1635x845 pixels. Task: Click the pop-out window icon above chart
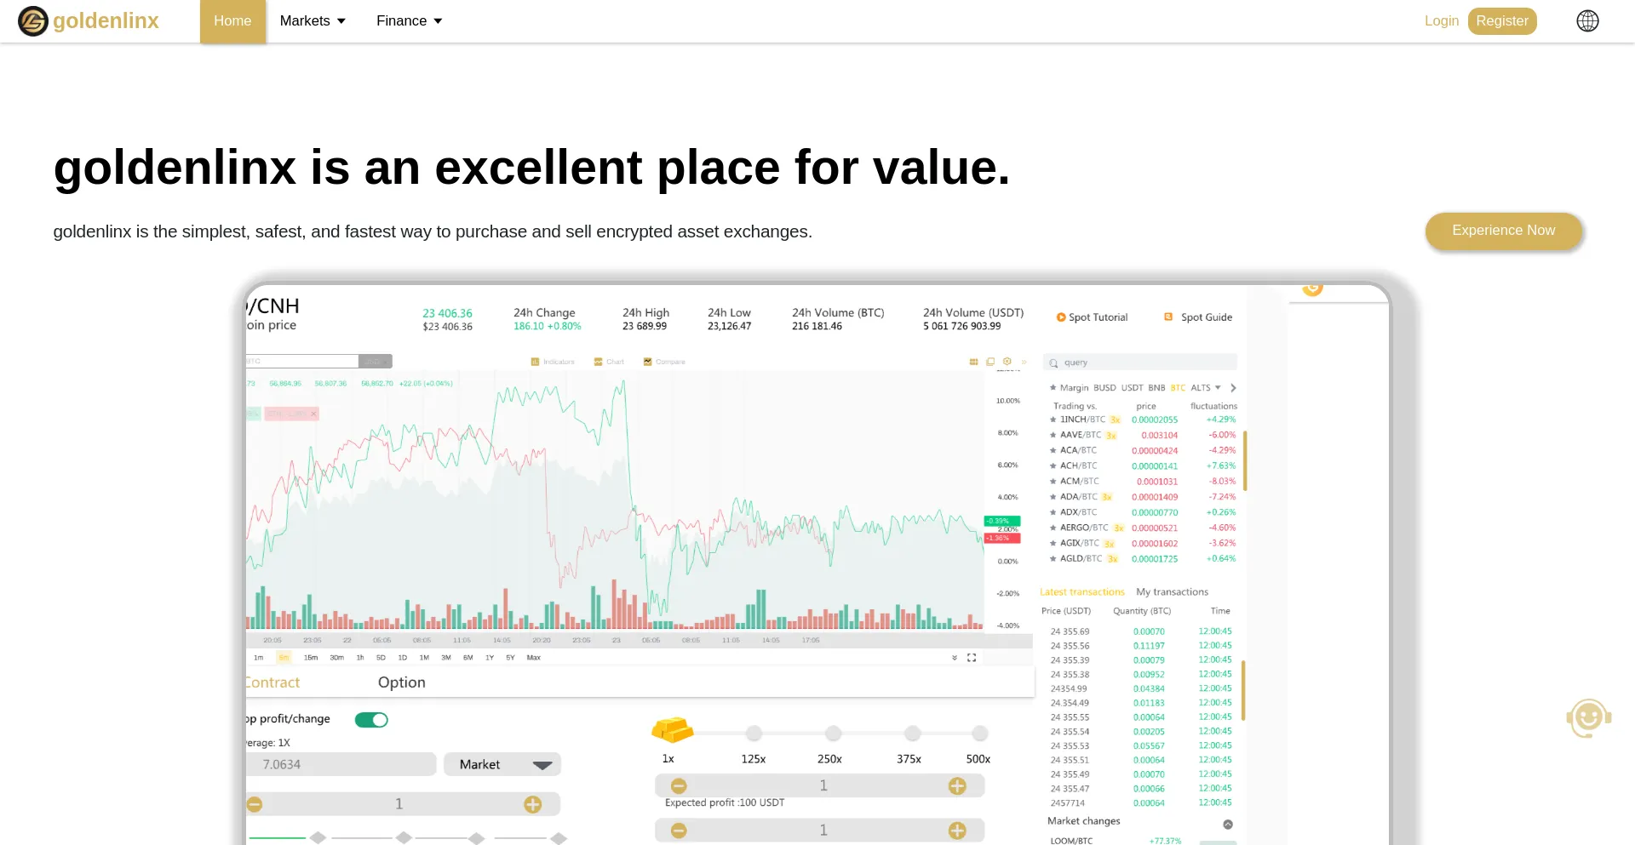990,362
